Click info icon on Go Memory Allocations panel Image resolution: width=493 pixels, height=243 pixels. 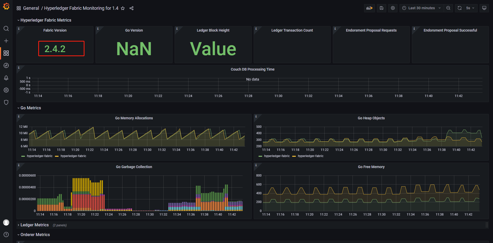click(x=19, y=116)
